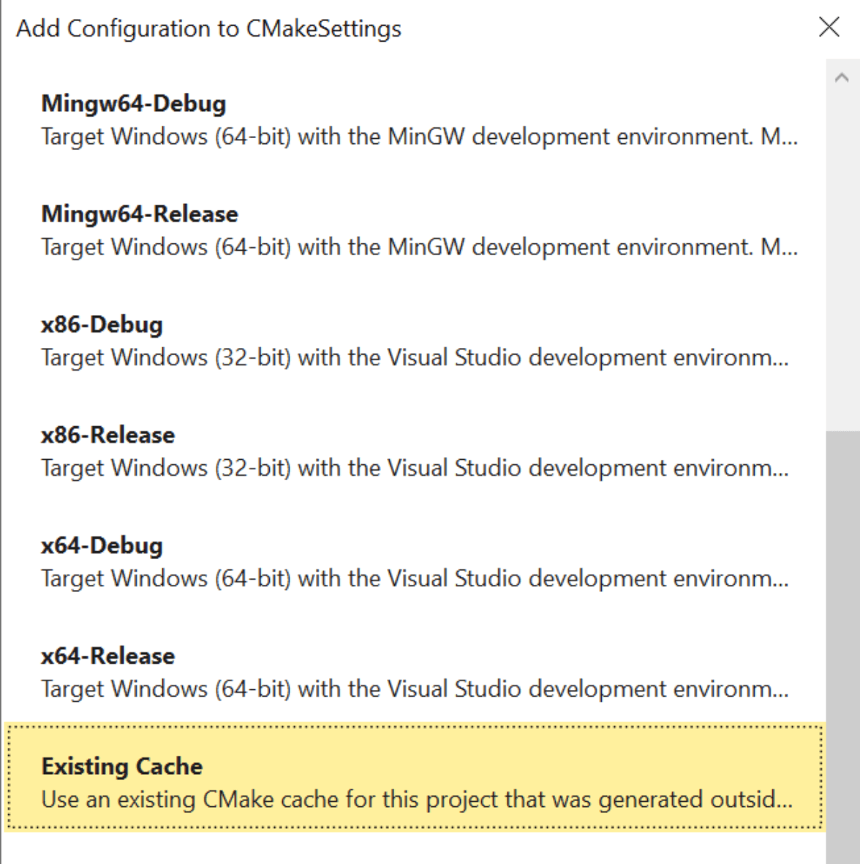Close the Add Configuration dialog
This screenshot has height=864, width=860.
pyautogui.click(x=829, y=28)
